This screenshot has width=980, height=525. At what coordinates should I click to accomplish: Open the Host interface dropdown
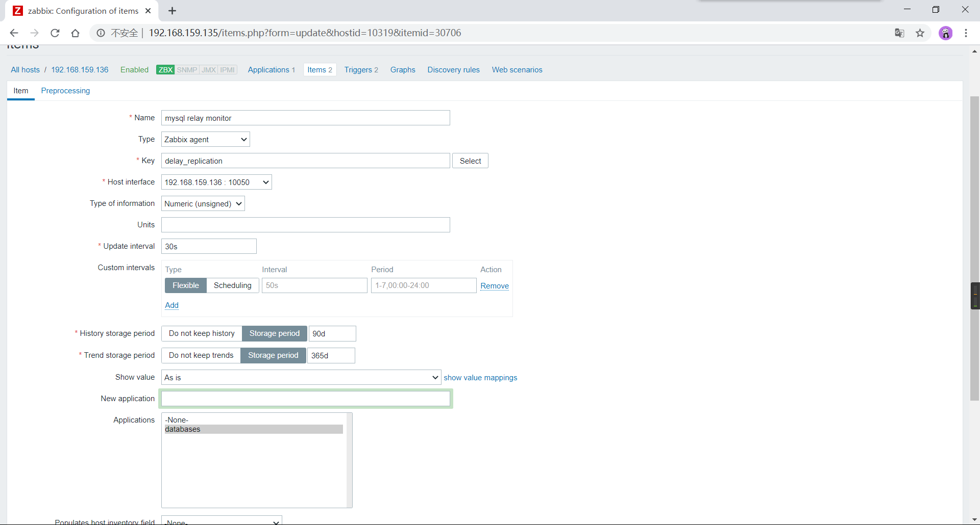point(216,182)
